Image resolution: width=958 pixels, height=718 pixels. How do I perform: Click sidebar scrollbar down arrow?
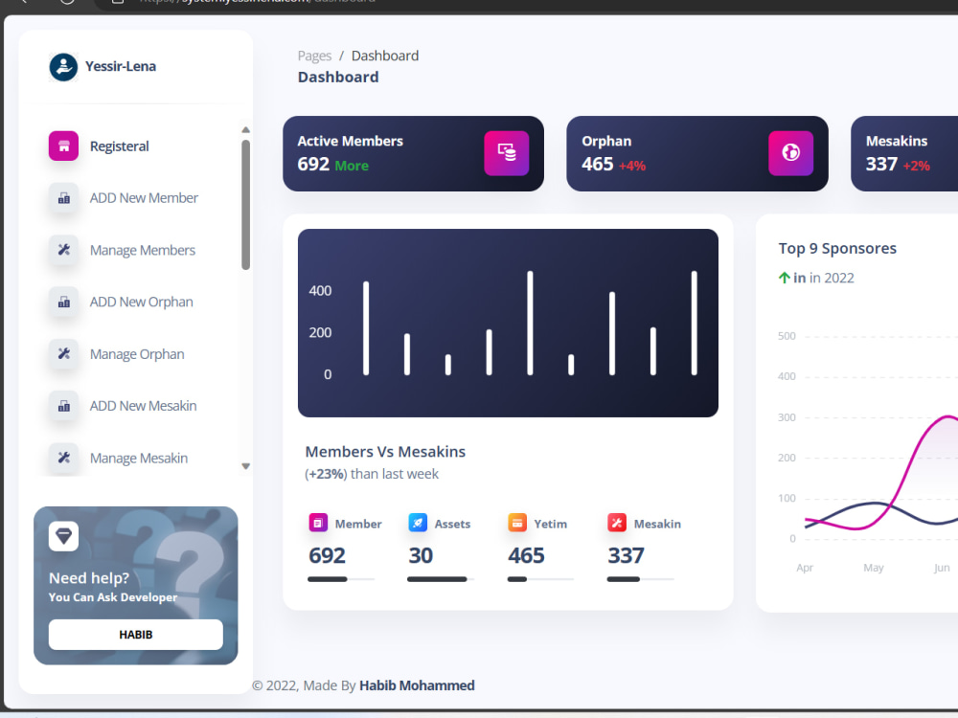245,466
